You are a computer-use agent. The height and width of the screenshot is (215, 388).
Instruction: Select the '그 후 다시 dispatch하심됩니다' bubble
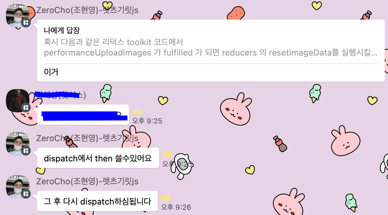tap(97, 201)
